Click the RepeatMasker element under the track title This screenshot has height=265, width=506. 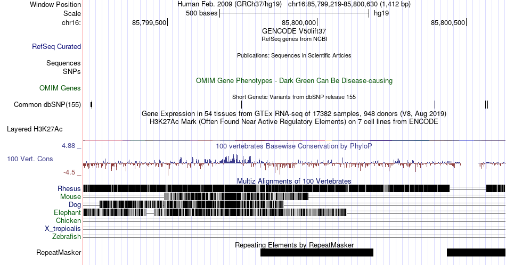pyautogui.click(x=317, y=252)
